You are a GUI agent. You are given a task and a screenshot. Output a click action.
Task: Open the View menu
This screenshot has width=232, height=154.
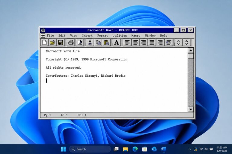74,35
